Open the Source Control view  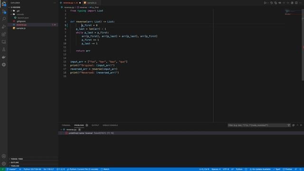pos(4,11)
